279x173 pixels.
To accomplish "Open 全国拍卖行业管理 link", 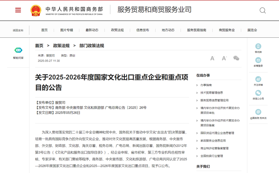I will click(x=212, y=156).
